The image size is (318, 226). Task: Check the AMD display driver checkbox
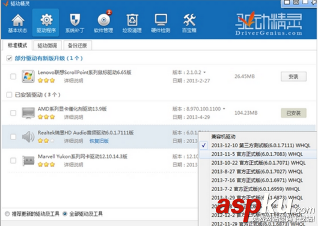(x=13, y=113)
